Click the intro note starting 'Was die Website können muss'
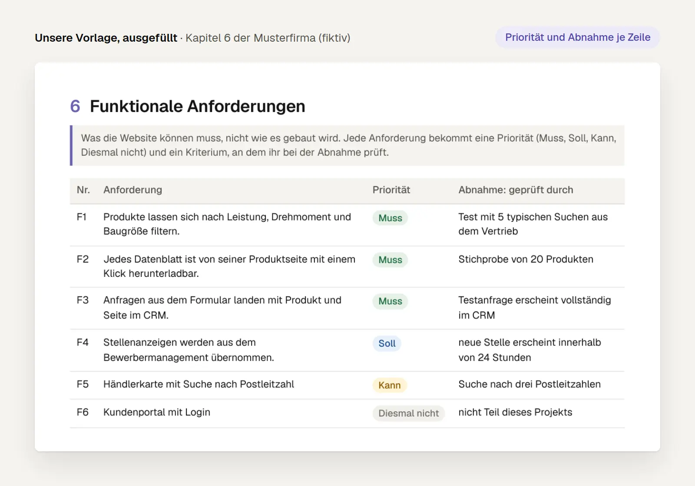The image size is (695, 486). pyautogui.click(x=347, y=145)
